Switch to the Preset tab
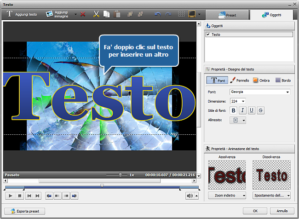This screenshot has width=299, height=219. tap(226, 15)
